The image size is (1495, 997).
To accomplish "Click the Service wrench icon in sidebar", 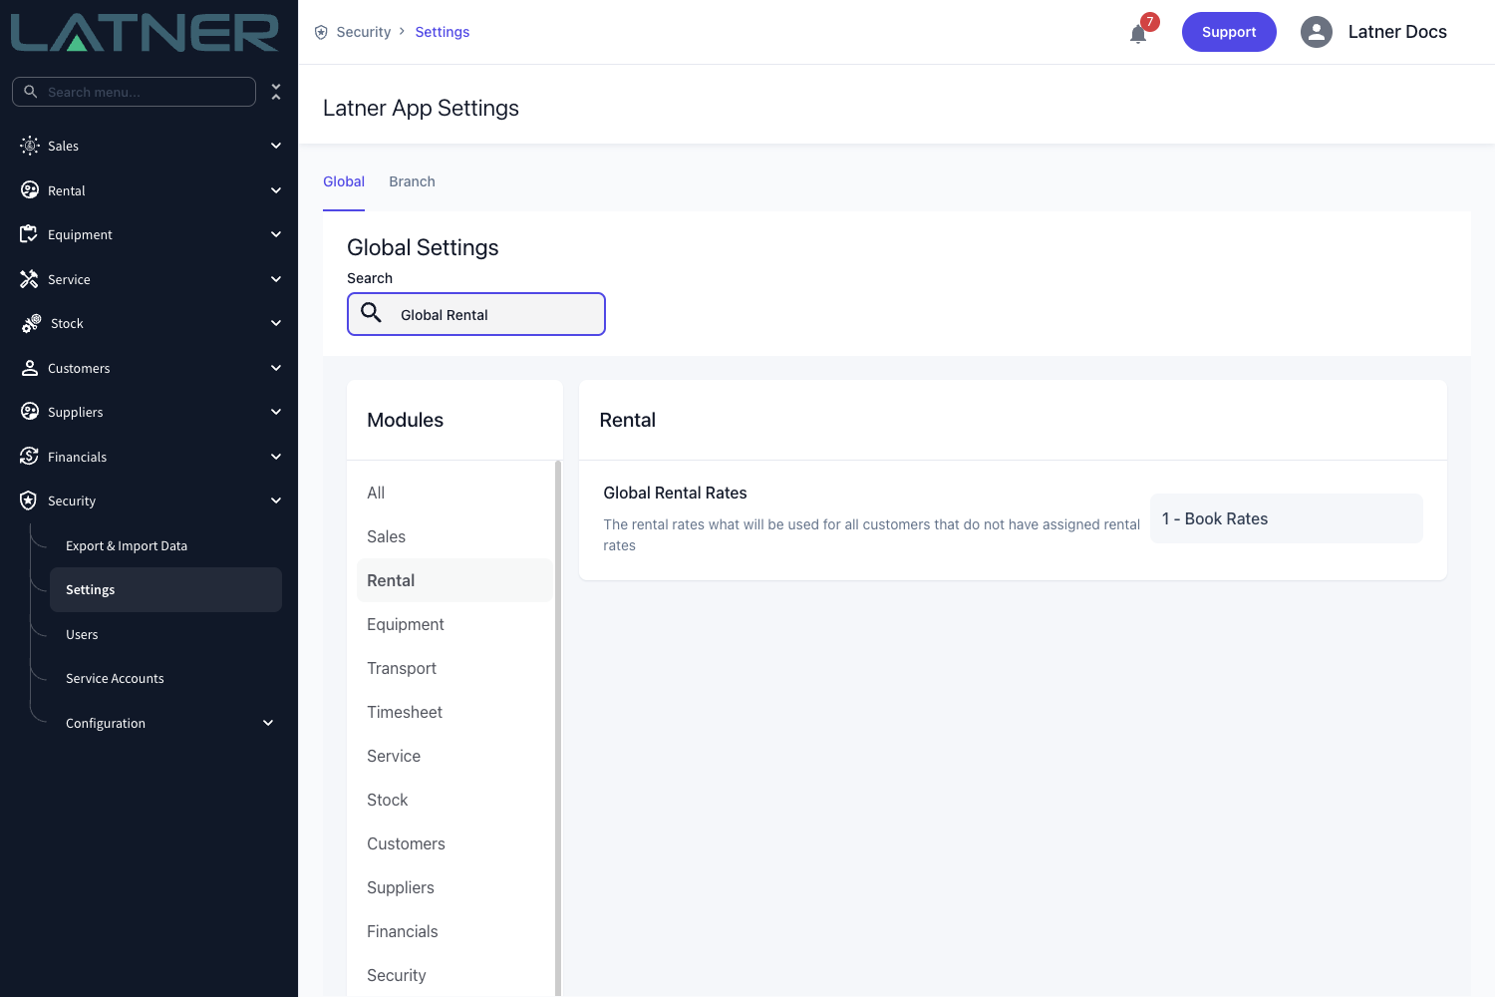I will point(29,279).
